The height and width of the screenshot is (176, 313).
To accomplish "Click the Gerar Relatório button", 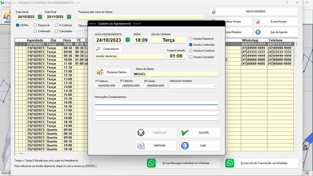I will coord(239,32).
